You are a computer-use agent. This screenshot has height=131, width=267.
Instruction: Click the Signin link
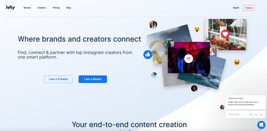click(236, 8)
